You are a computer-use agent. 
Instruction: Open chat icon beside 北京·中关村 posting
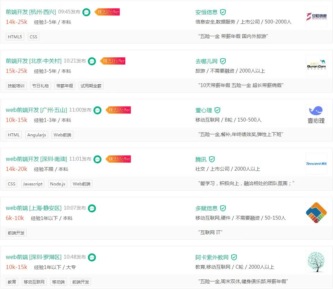92,61
